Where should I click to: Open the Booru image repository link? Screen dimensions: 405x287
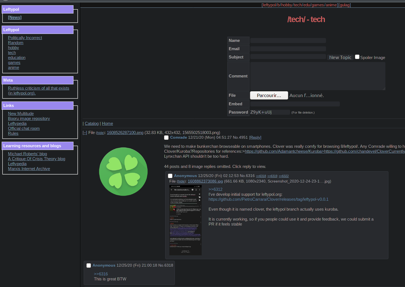click(29, 119)
